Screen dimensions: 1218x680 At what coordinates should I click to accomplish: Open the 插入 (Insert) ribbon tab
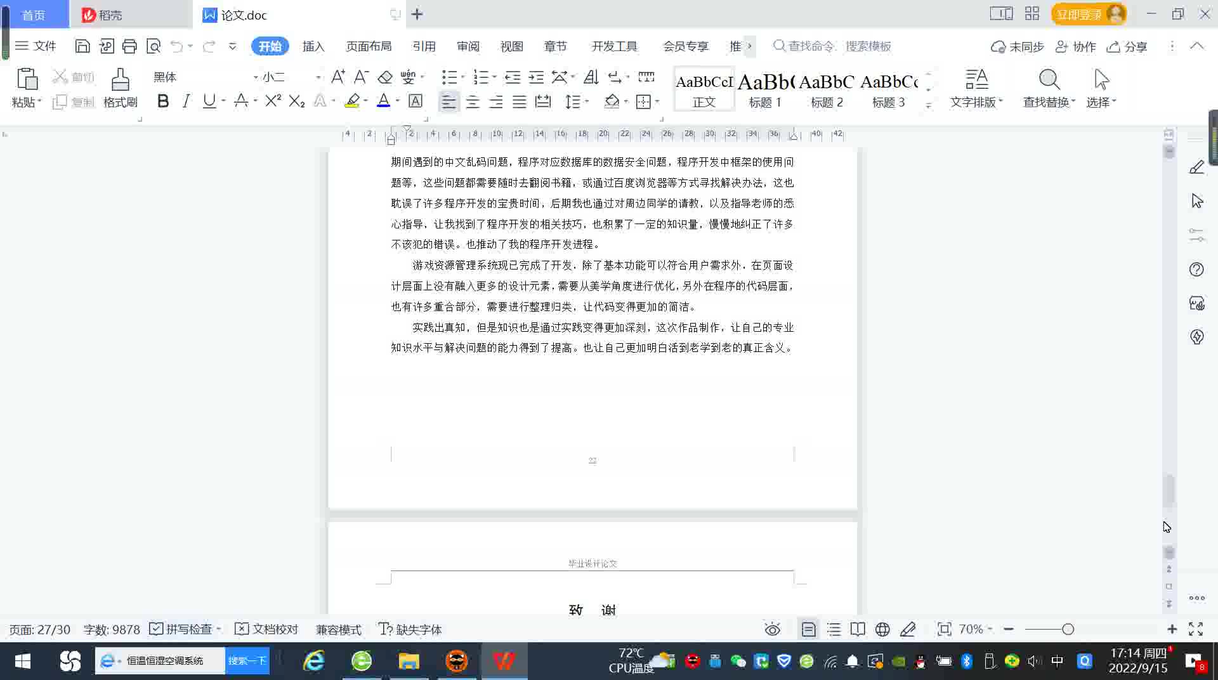[x=313, y=46]
